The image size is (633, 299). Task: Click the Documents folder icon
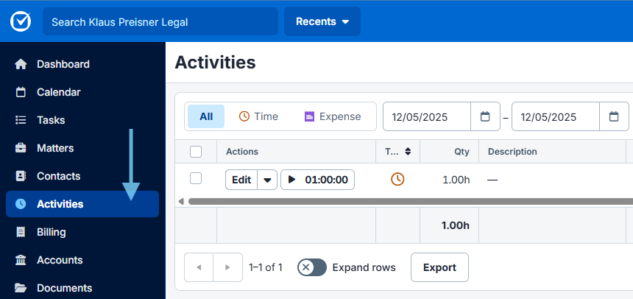[x=21, y=288]
